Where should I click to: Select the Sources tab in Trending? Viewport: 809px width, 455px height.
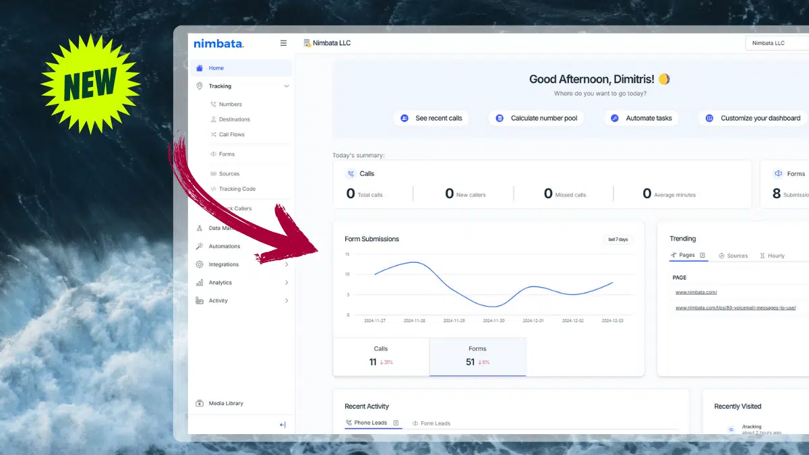pyautogui.click(x=733, y=256)
